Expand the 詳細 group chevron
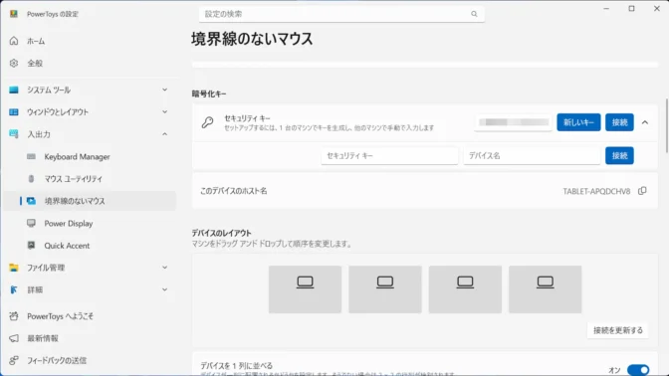This screenshot has width=669, height=376. click(164, 289)
